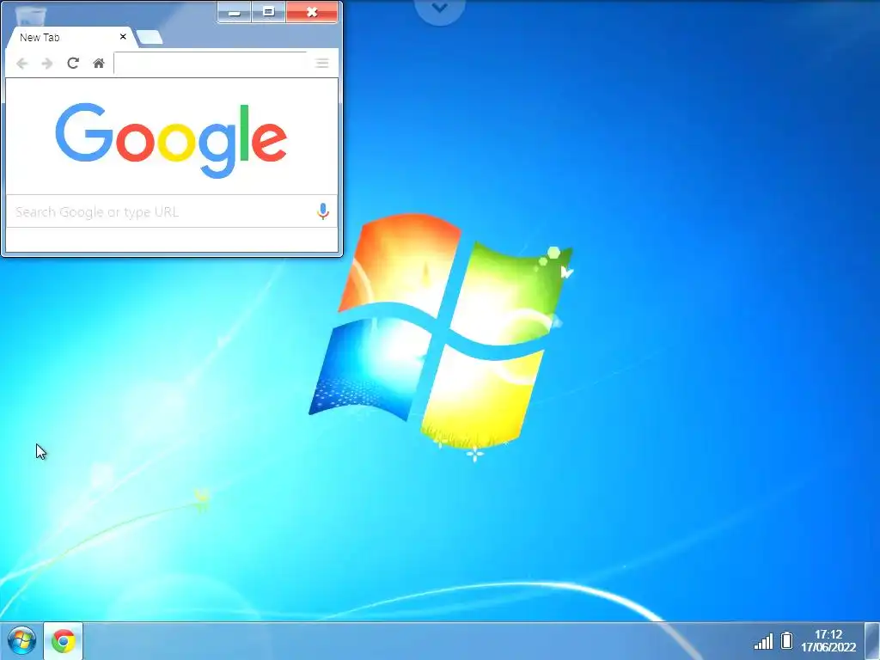The height and width of the screenshot is (660, 880).
Task: Click the Show desktop strip in taskbar
Action: [873, 641]
